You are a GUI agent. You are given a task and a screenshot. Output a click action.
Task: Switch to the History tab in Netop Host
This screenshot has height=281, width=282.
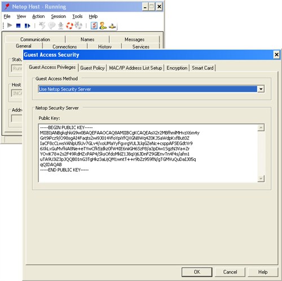(105, 47)
